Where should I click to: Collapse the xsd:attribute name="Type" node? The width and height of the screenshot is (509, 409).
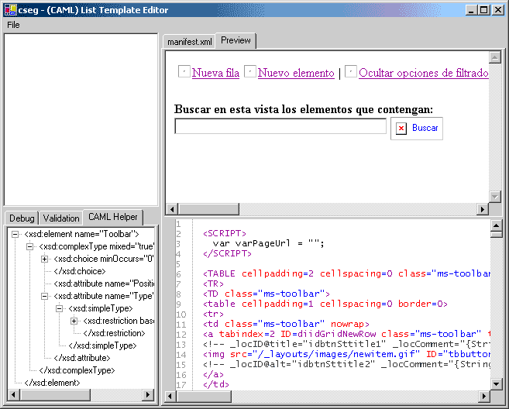coord(45,296)
